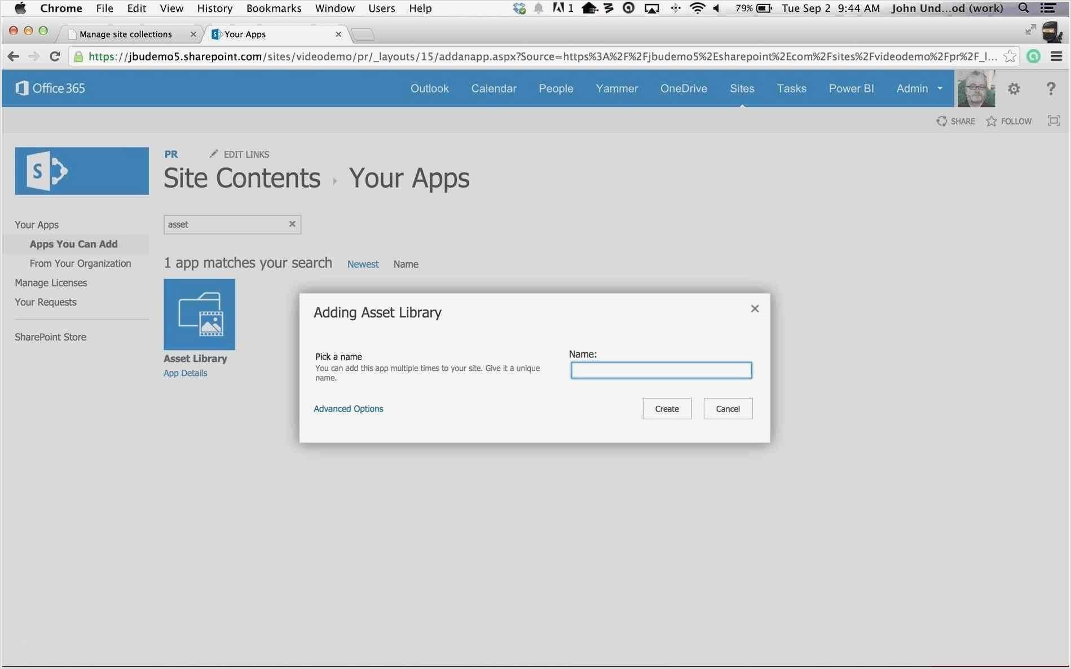Screen dimensions: 1071x669
Task: Expand the Admin dropdown
Action: click(x=919, y=88)
